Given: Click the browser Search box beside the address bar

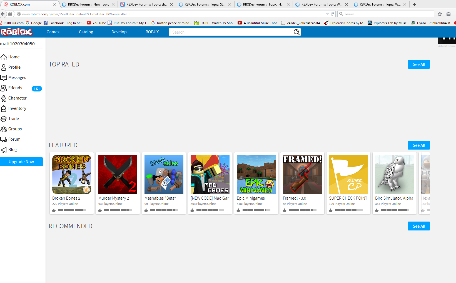Looking at the screenshot, I should point(386,14).
